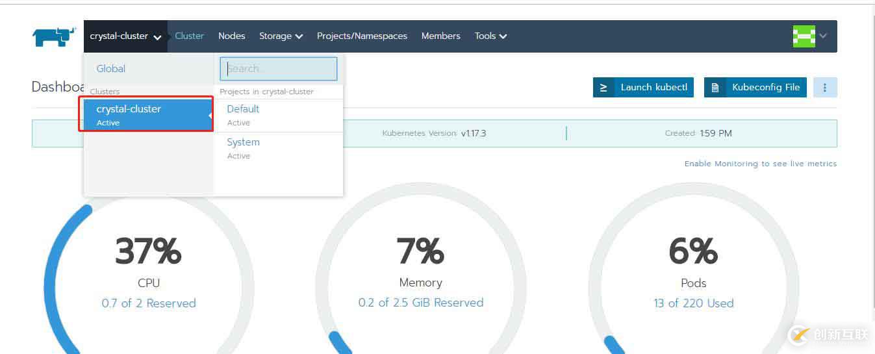Go to Projects/Namespaces tab
This screenshot has height=354, width=875.
(362, 36)
